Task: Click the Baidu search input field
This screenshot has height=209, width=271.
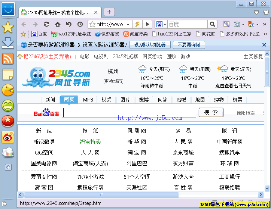Action: 129,112
